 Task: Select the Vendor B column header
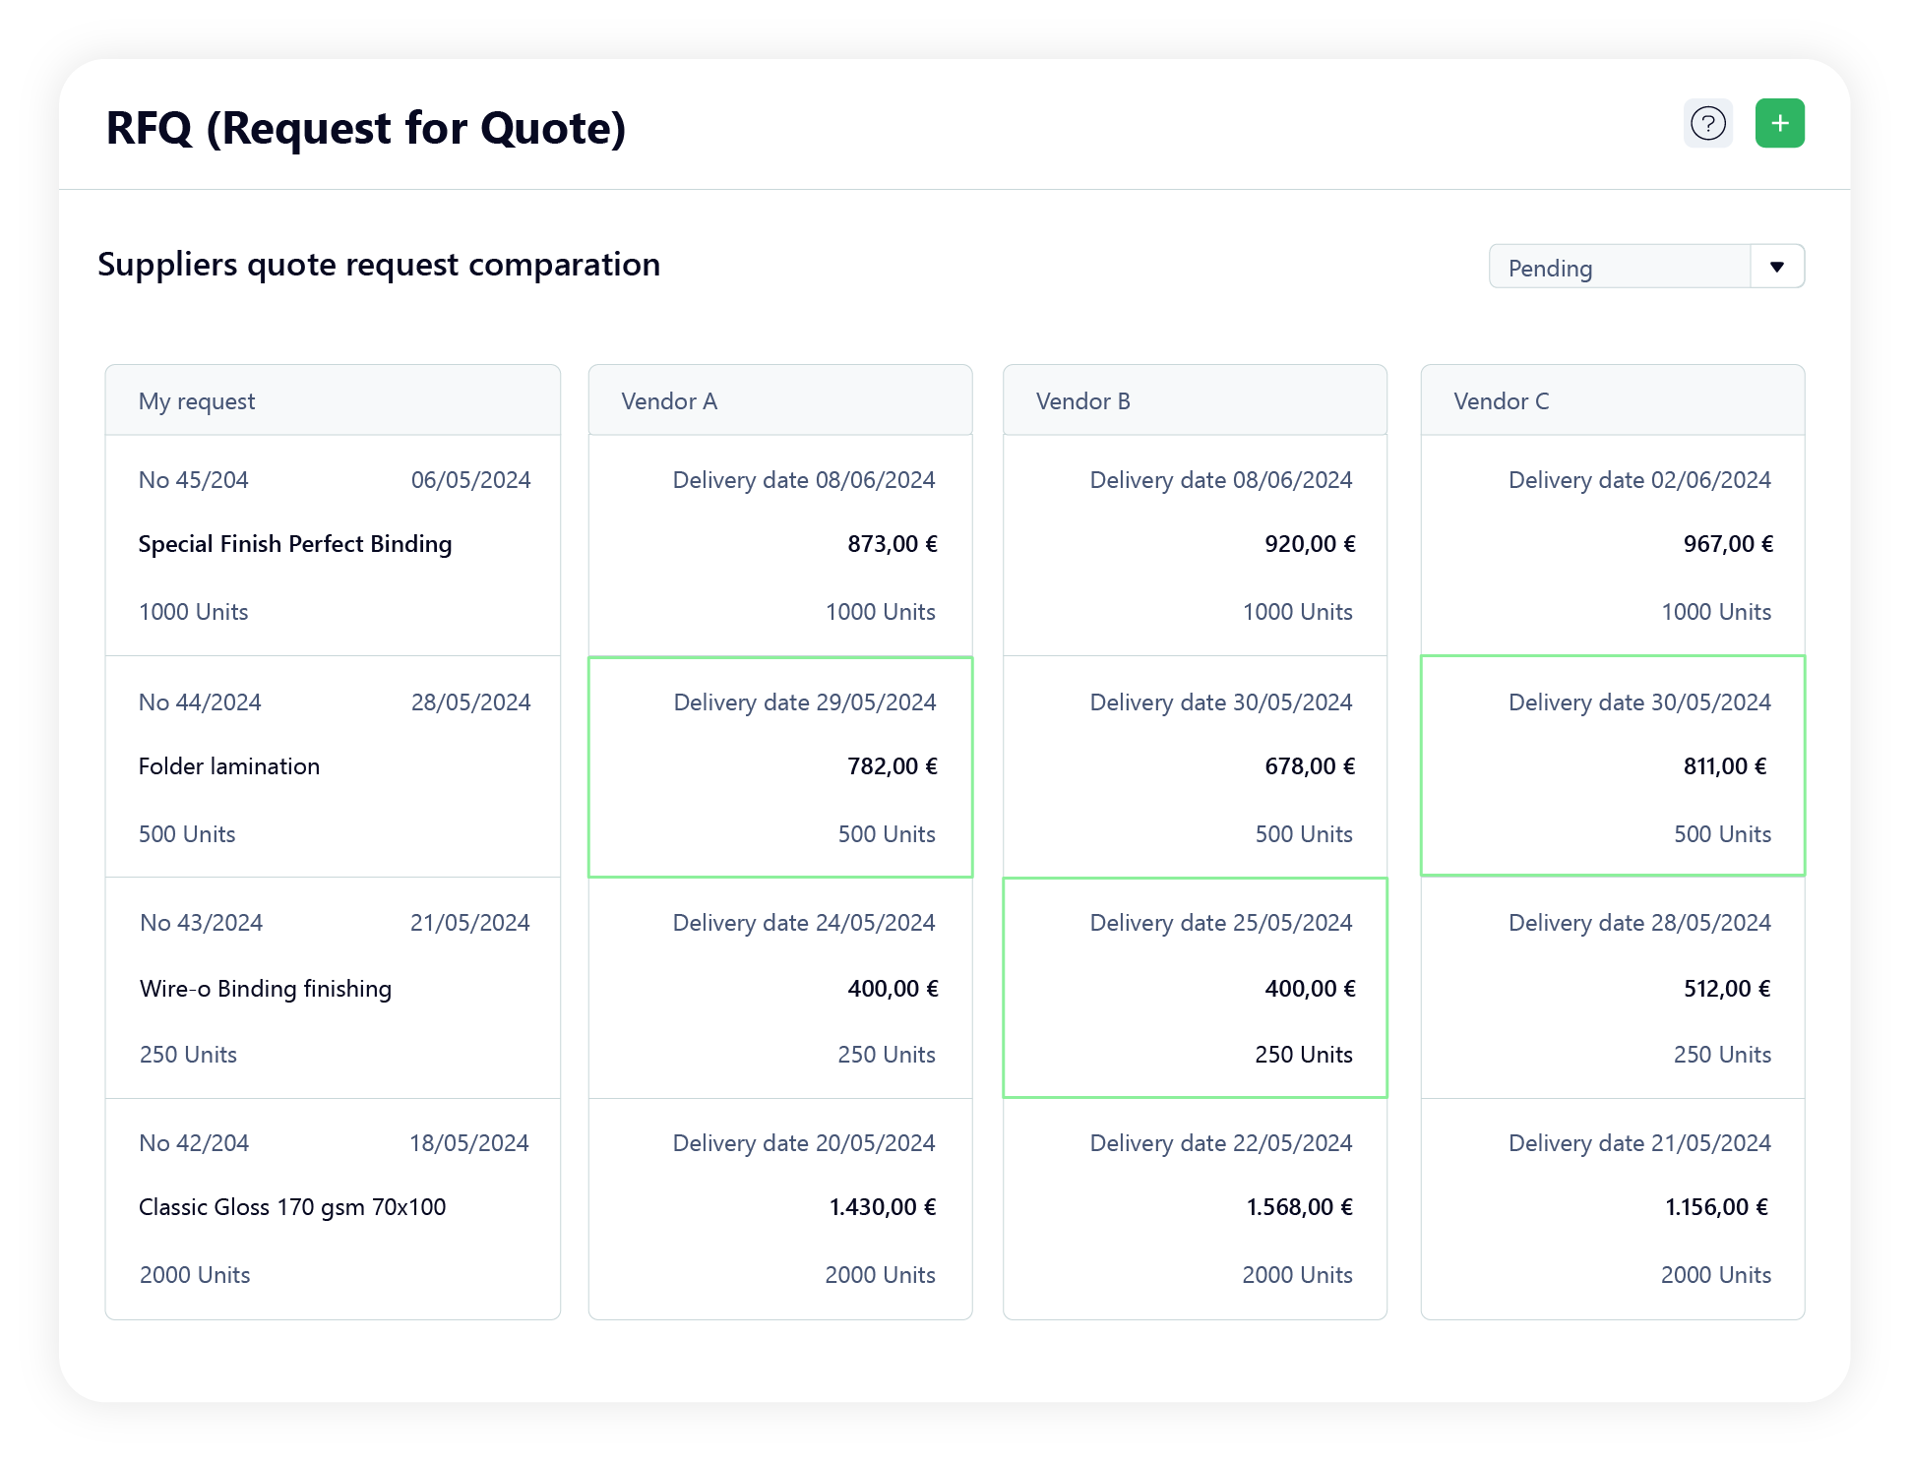coord(1195,400)
